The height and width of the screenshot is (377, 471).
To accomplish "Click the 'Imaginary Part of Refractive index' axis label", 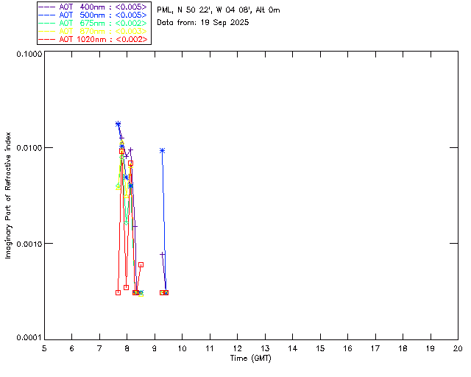I will click(8, 195).
